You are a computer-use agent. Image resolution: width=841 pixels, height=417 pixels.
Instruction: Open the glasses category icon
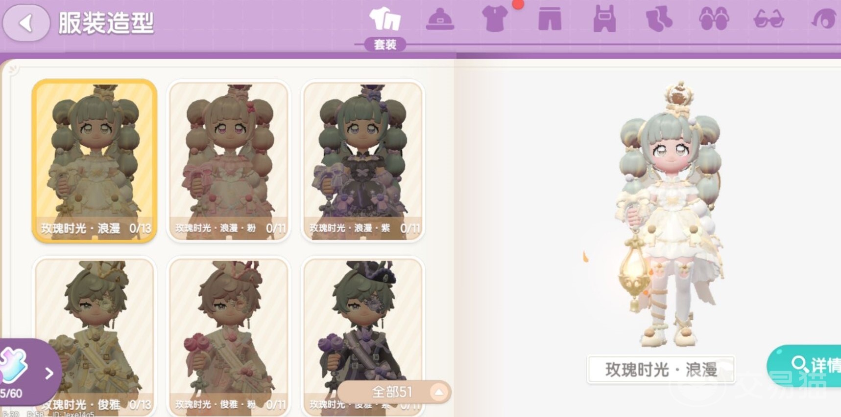click(x=769, y=20)
